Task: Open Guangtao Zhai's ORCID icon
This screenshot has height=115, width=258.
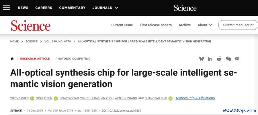Action: click(x=171, y=98)
